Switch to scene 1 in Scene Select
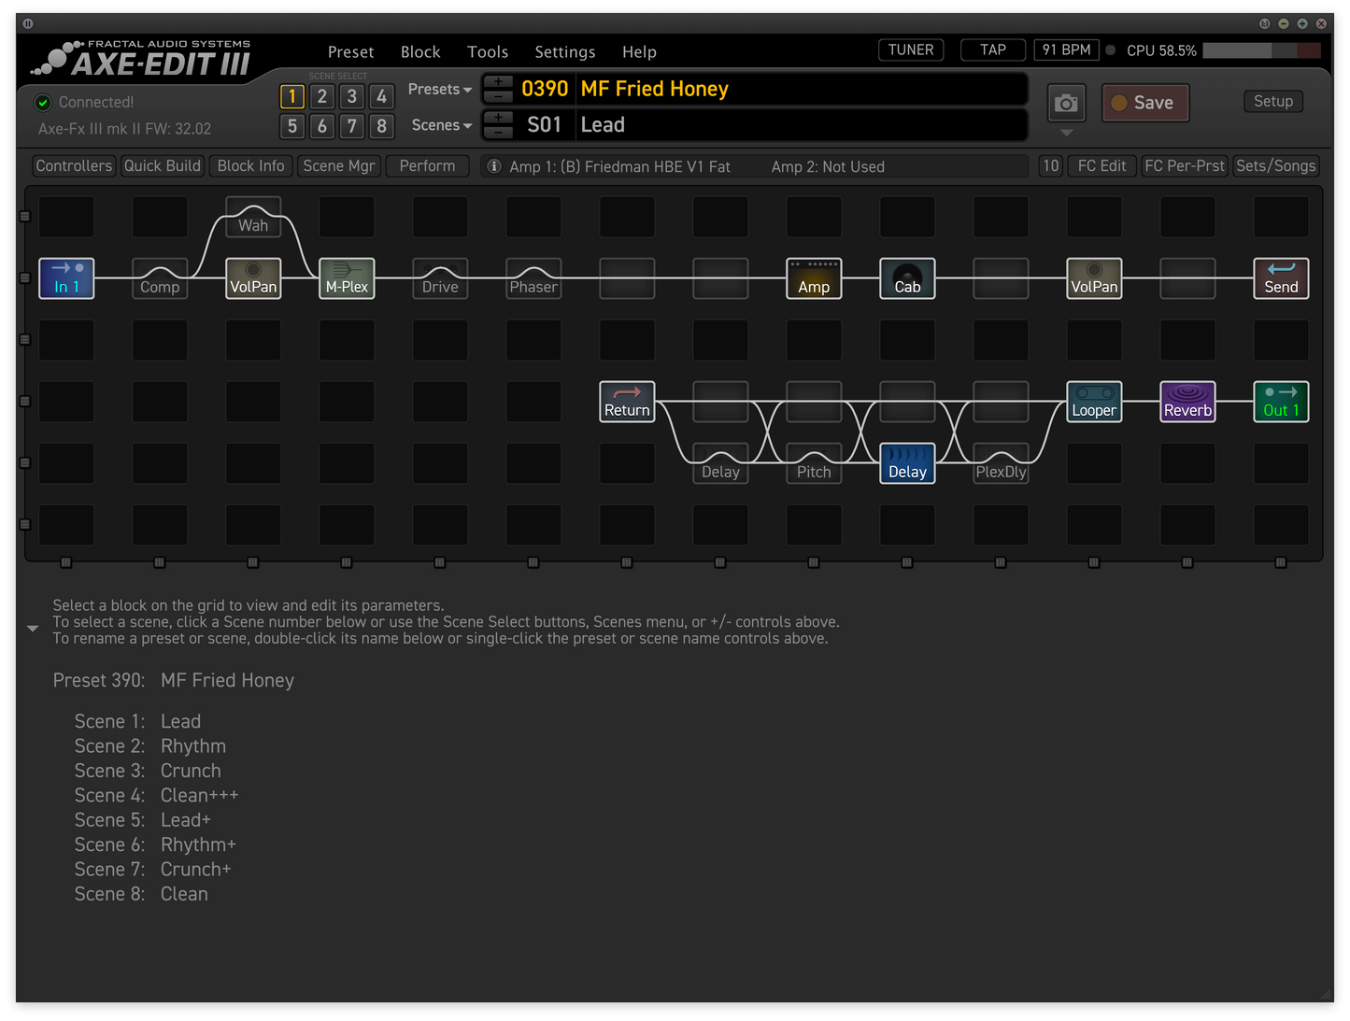 (292, 96)
